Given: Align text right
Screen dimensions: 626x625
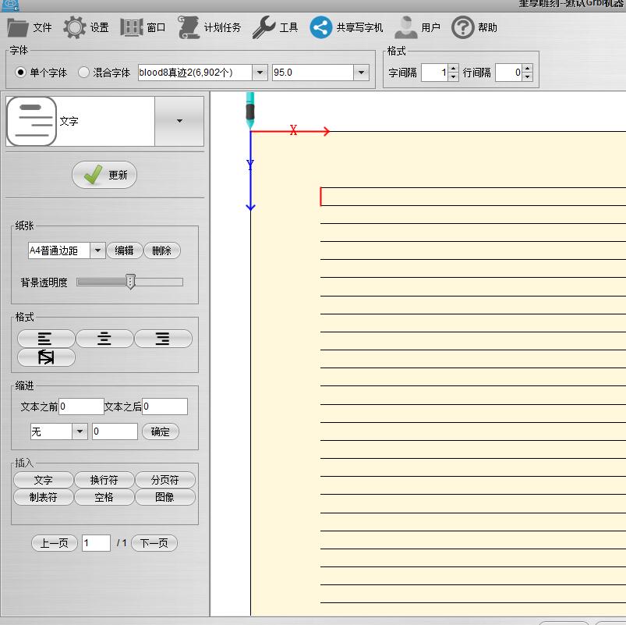Looking at the screenshot, I should point(163,339).
